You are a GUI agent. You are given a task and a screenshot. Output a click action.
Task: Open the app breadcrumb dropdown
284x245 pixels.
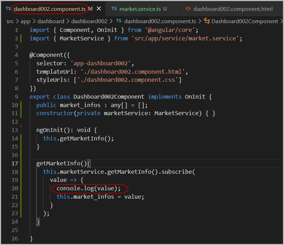(25, 21)
